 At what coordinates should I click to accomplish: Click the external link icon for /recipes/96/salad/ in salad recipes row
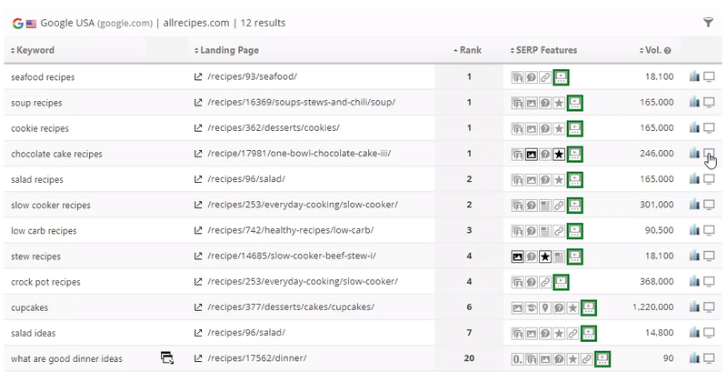[x=199, y=180]
